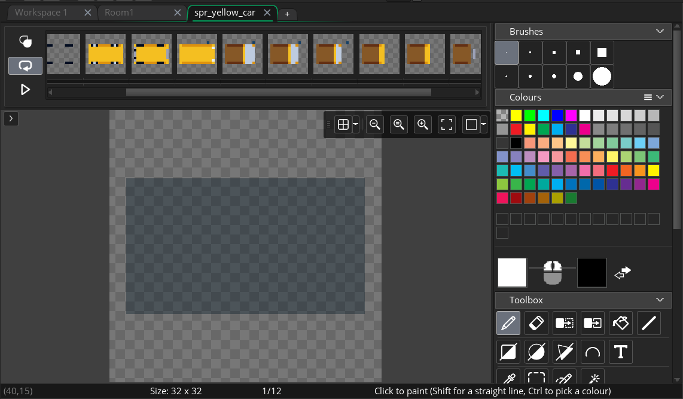
Task: Open the grid options dropdown arrow
Action: click(355, 124)
